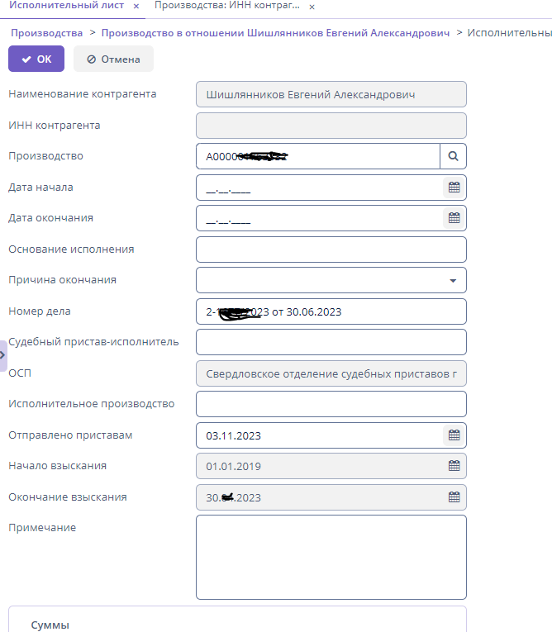Open calendar for Дата начала field
Image resolution: width=552 pixels, height=632 pixels.
(454, 188)
